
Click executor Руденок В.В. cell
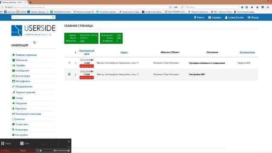(244, 63)
